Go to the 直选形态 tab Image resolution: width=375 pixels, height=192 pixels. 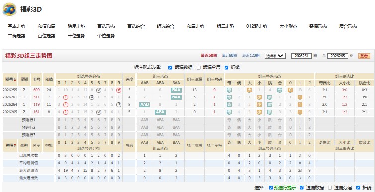pyautogui.click(x=106, y=26)
